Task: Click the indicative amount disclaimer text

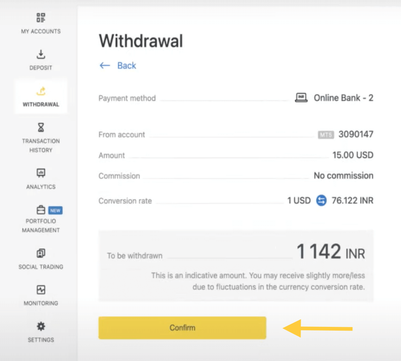Action: coord(258,281)
